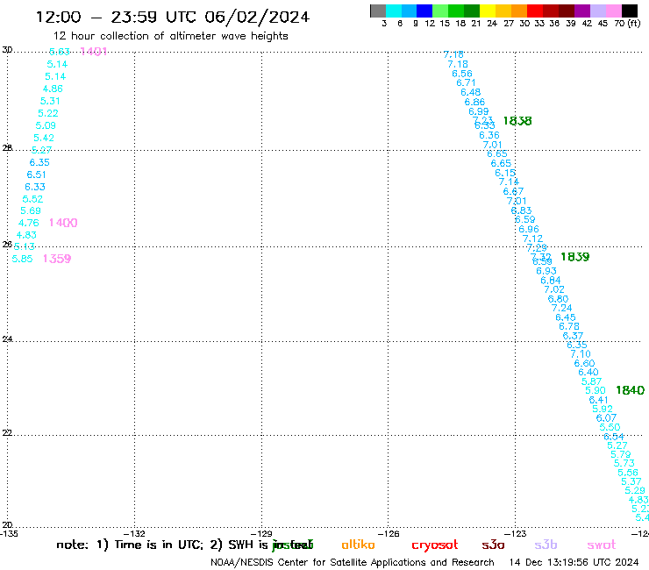Click the wave height value 6.78
This screenshot has height=570, width=649.
pyautogui.click(x=569, y=326)
